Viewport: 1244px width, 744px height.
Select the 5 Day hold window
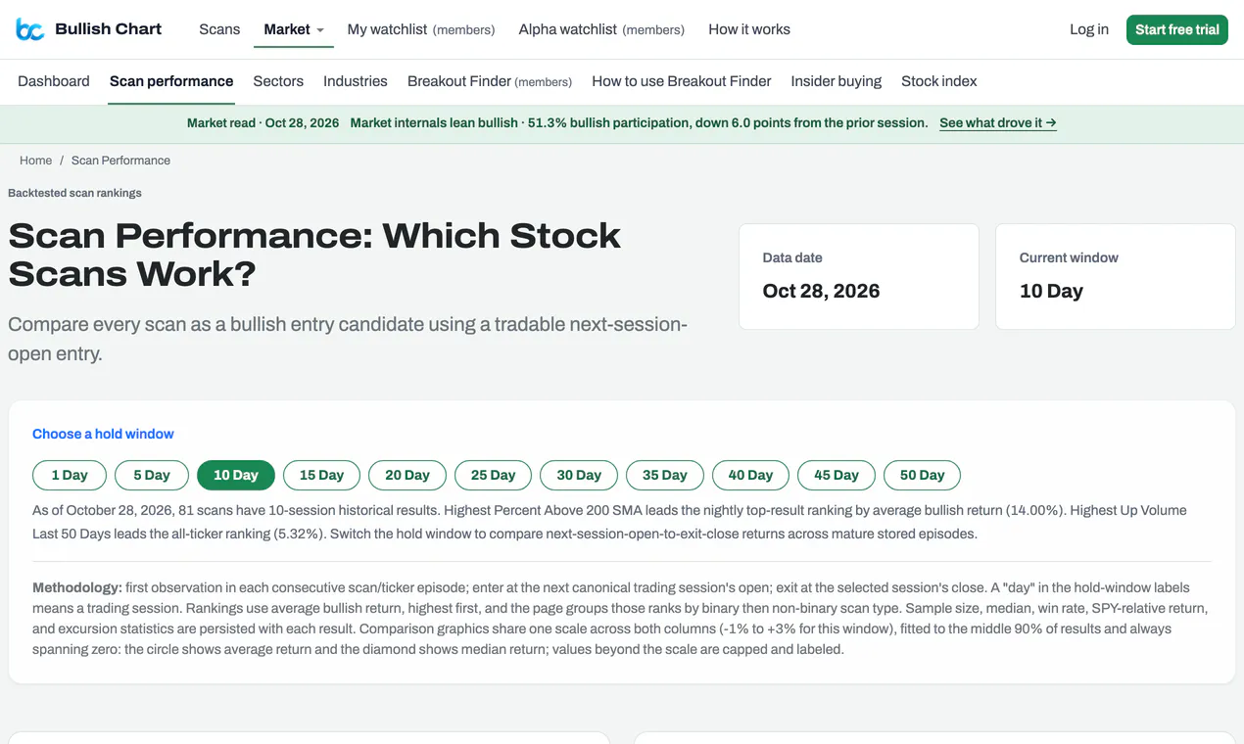point(152,475)
